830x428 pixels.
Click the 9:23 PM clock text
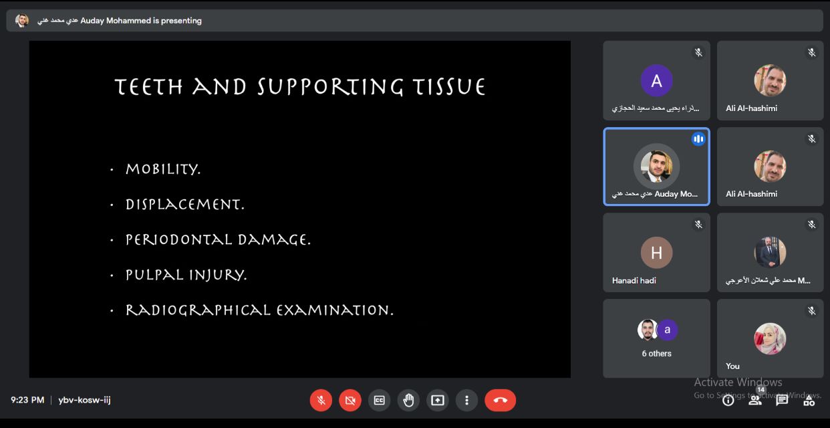click(x=27, y=400)
